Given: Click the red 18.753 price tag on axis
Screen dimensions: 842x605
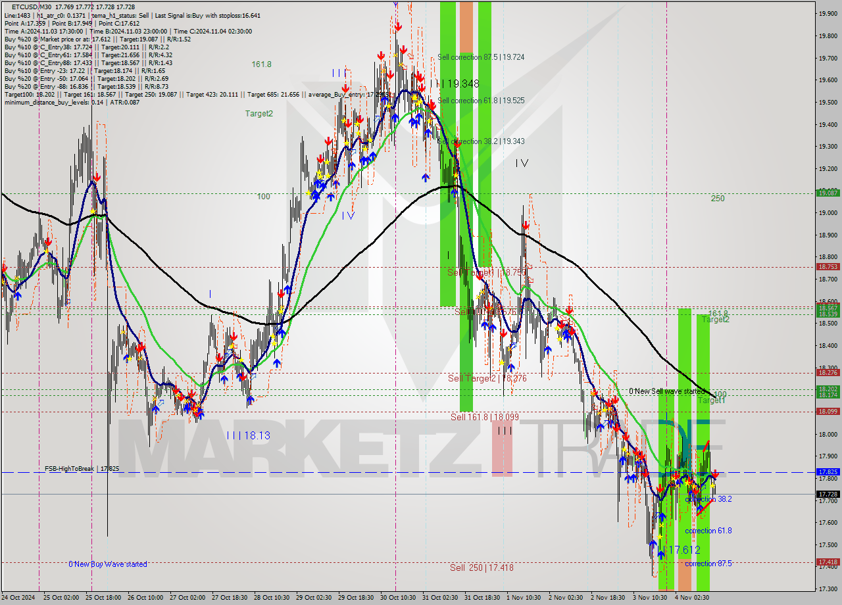Looking at the screenshot, I should point(827,266).
